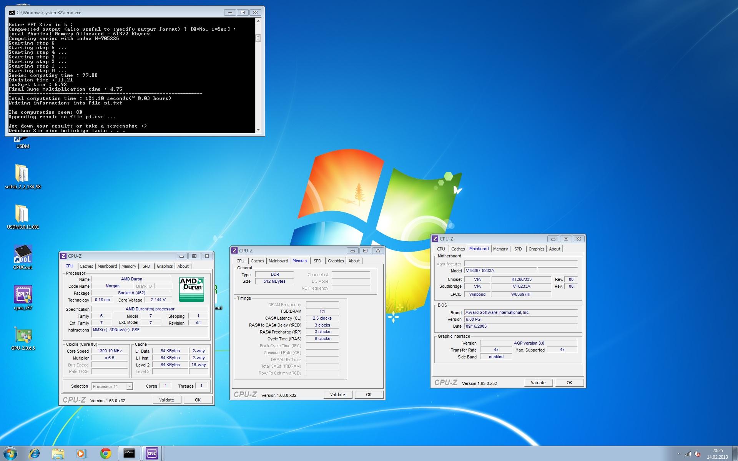Screen dimensions: 738x461
Task: Click the cmd scrollbar down arrow
Action: [x=258, y=130]
